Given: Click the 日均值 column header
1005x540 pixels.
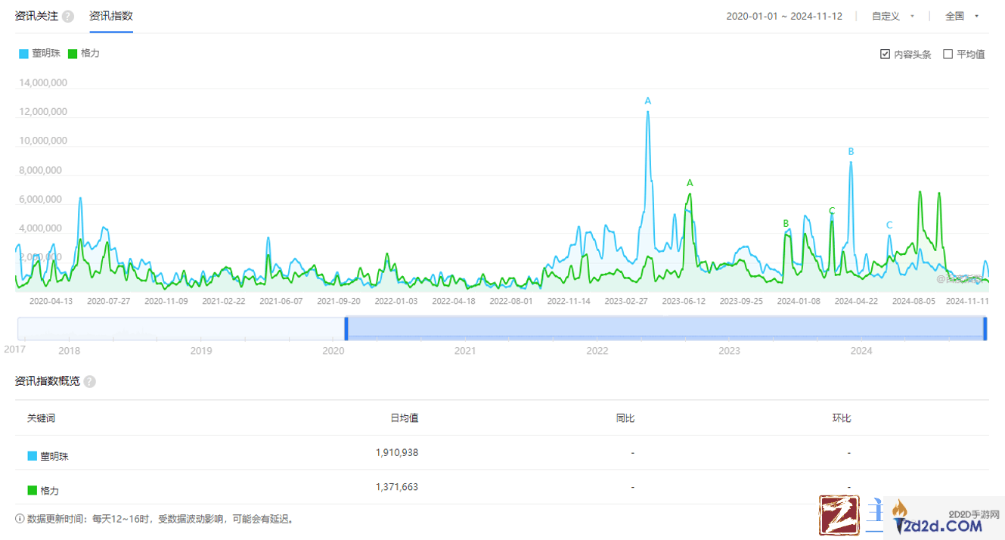Looking at the screenshot, I should pos(405,418).
